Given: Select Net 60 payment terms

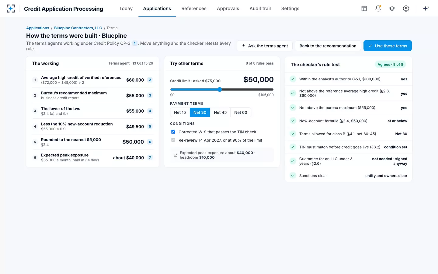Looking at the screenshot, I should coord(241,112).
